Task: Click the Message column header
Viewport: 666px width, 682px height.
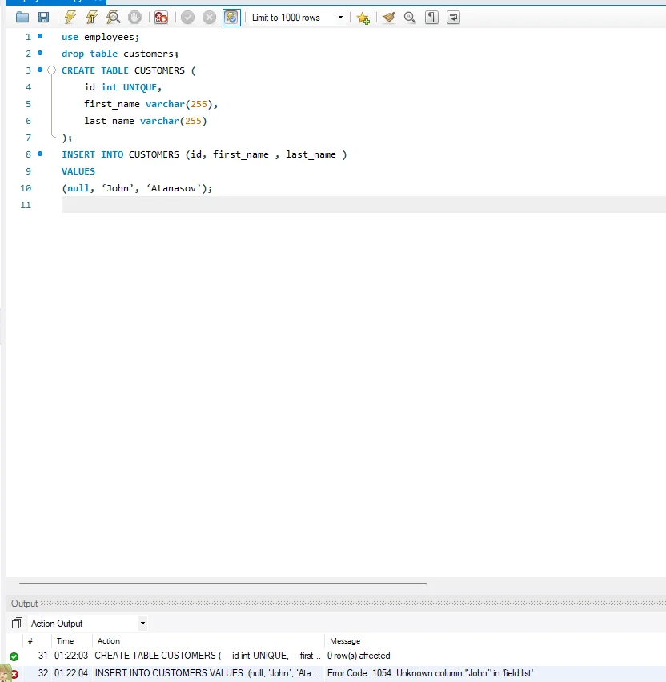Action: pyautogui.click(x=345, y=640)
